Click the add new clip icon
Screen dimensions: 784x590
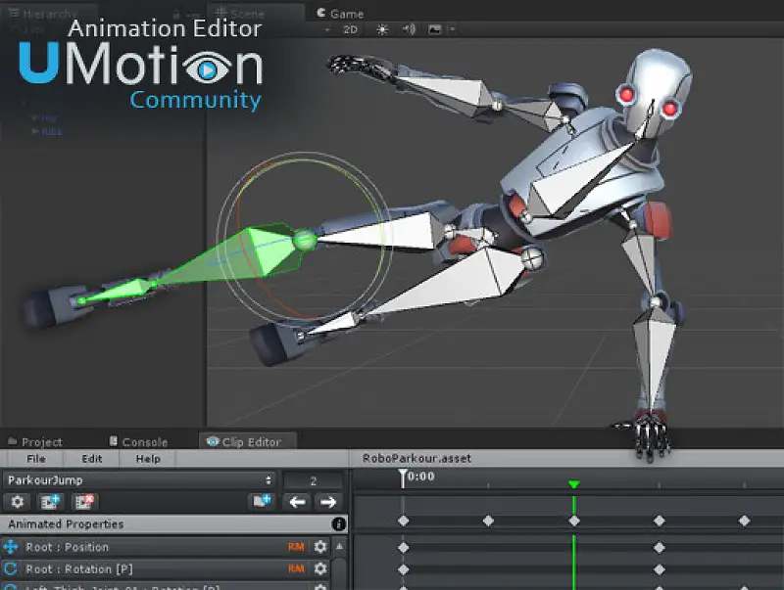[x=50, y=502]
